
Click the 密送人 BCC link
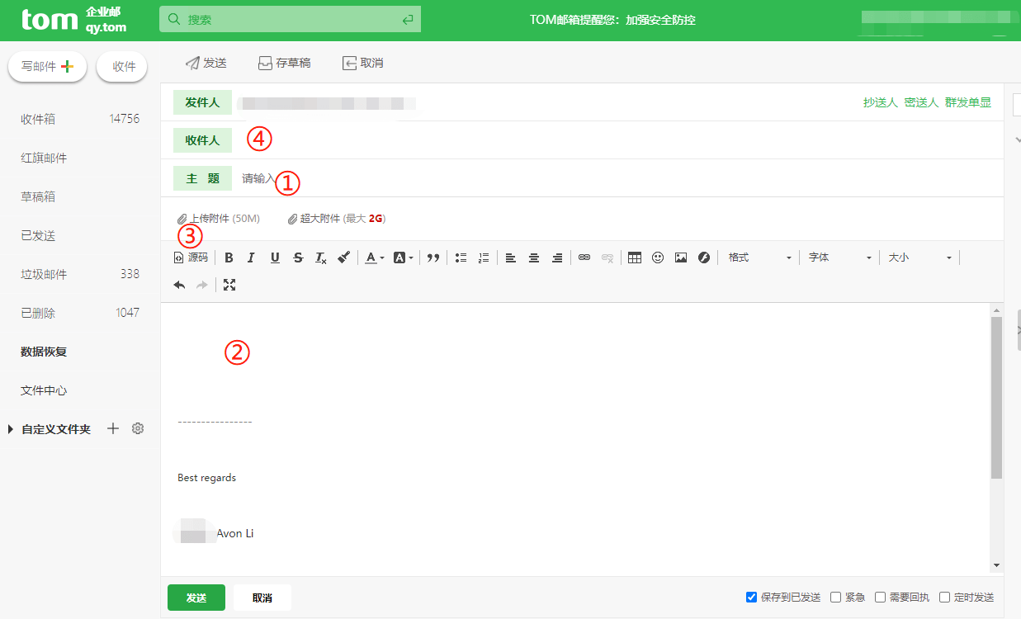click(x=921, y=102)
